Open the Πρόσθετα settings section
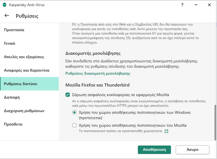This screenshot has width=217, height=159. click(x=29, y=124)
